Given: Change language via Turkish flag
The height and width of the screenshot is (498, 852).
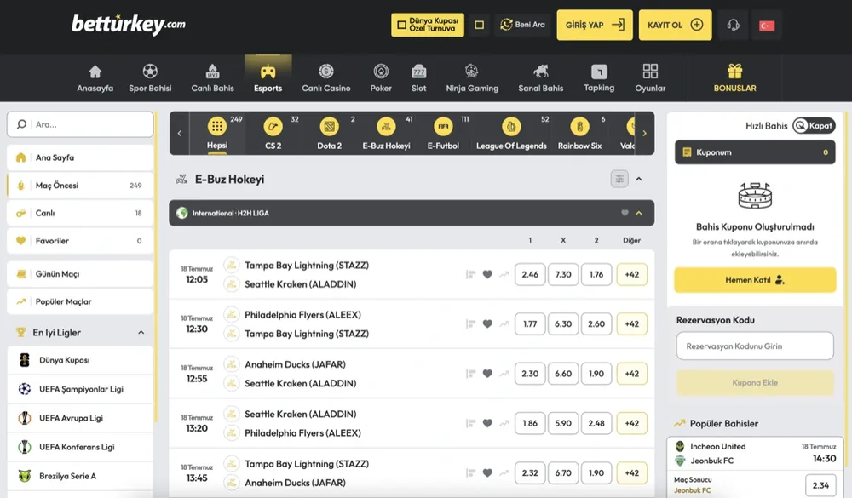Looking at the screenshot, I should [767, 25].
